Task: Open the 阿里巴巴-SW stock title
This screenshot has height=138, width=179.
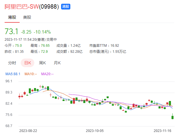Action: (x=22, y=7)
